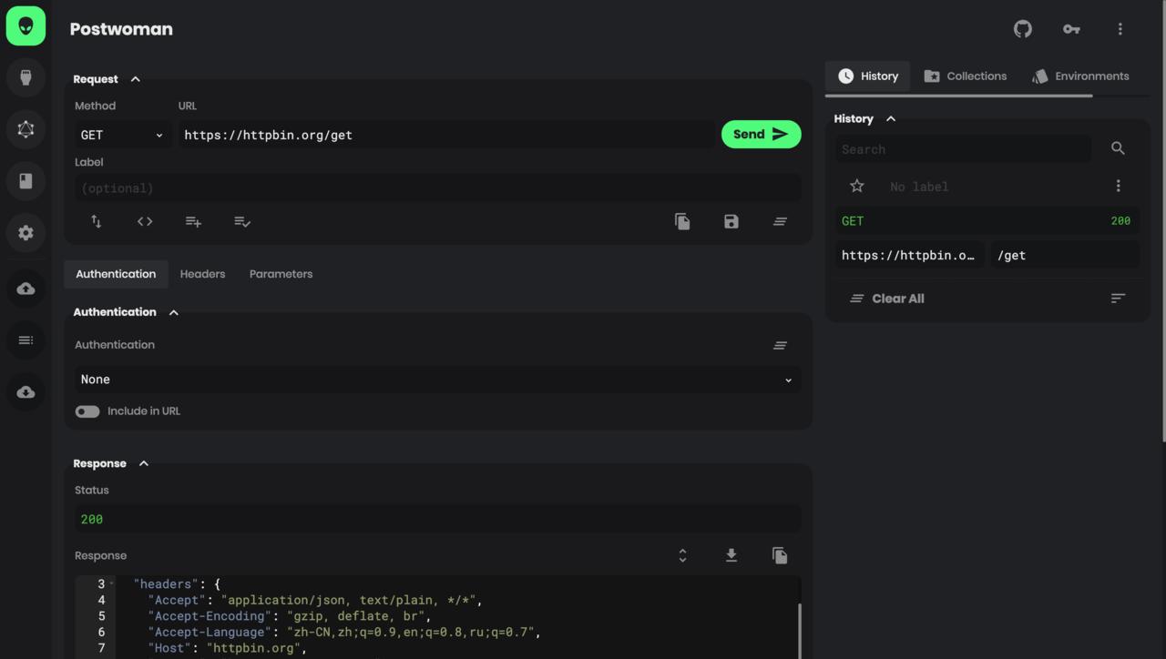This screenshot has height=659, width=1166.
Task: Click the playlist add icon in the Request toolbar
Action: coord(193,221)
